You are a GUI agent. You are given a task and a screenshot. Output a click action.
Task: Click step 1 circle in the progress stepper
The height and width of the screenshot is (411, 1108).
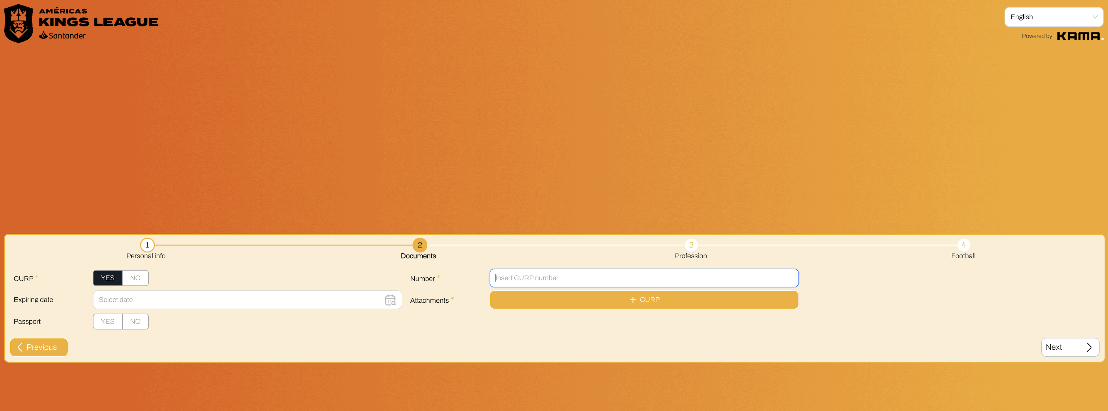(x=147, y=245)
